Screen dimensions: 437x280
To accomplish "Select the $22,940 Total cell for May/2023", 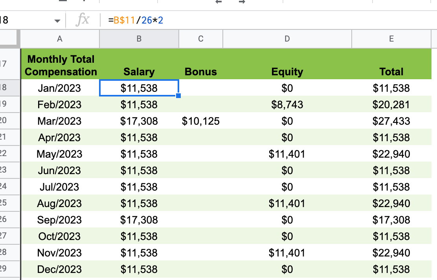I will click(391, 154).
